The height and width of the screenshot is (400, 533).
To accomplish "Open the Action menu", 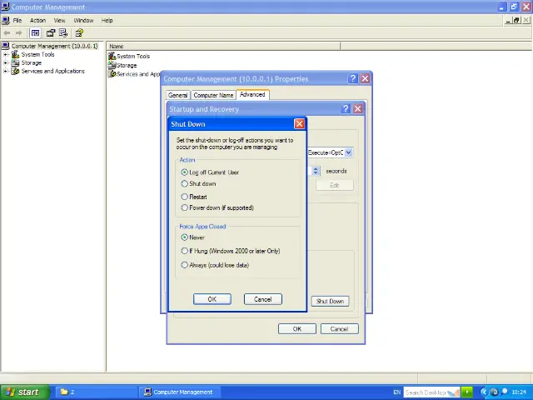I will coord(37,20).
